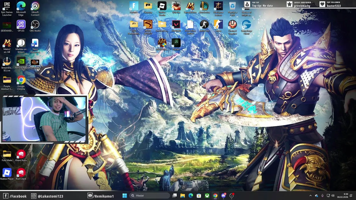The image size is (356, 200).
Task: Switch to Chrome on the taskbar
Action: (215, 196)
